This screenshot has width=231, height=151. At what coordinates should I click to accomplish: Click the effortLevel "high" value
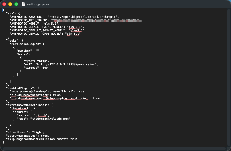pyautogui.click(x=38, y=132)
